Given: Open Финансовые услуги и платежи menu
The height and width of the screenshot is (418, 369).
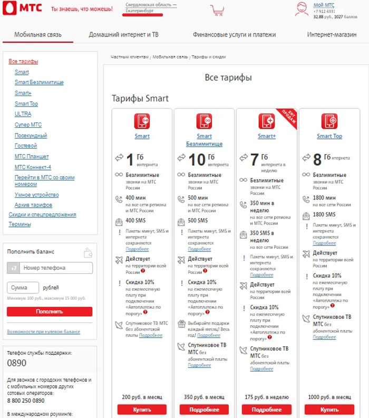Looking at the screenshot, I should (234, 35).
